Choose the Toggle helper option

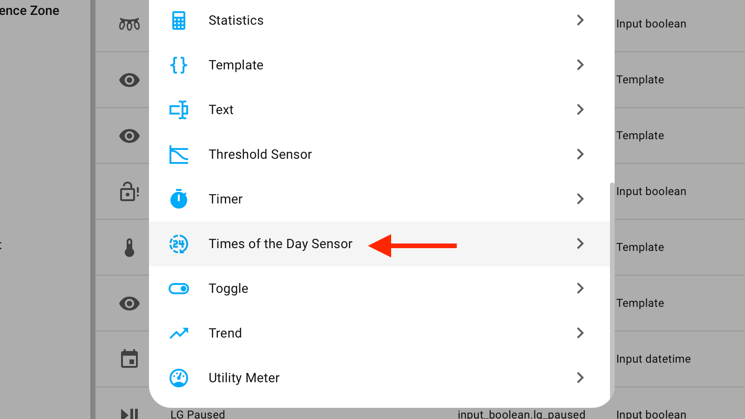pyautogui.click(x=228, y=289)
